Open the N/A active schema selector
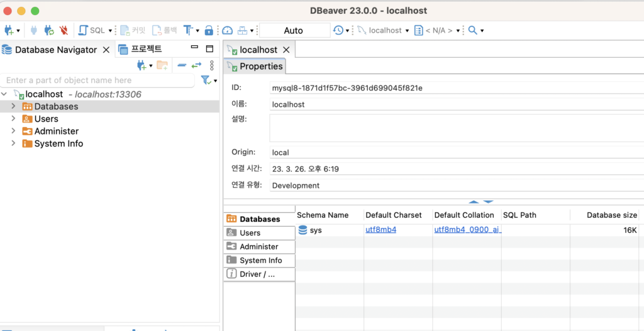644x331 pixels. [x=436, y=30]
